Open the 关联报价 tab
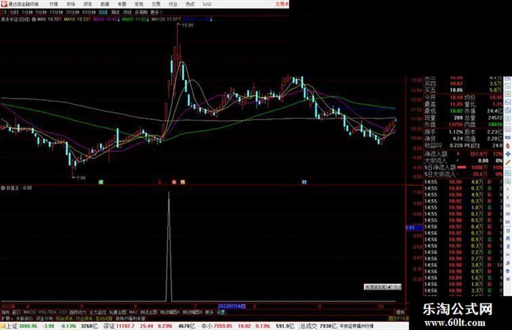 tap(24, 318)
